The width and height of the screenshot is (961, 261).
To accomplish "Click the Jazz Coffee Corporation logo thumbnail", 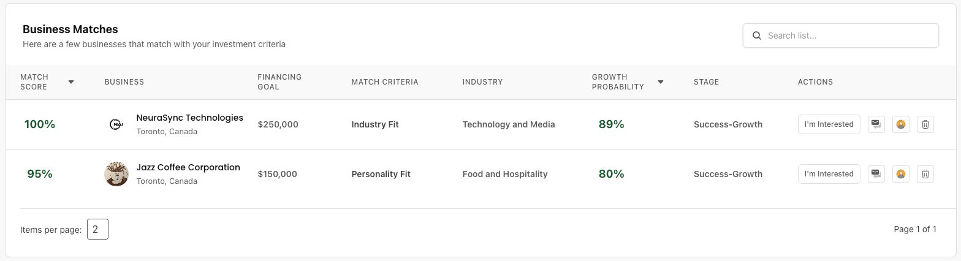I will [116, 174].
